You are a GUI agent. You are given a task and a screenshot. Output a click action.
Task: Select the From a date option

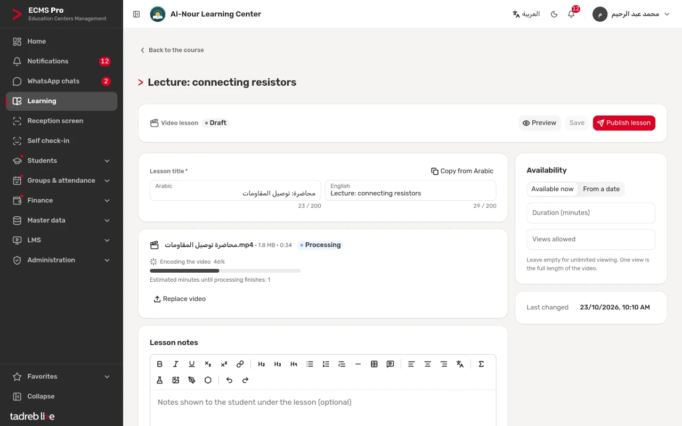coord(601,189)
